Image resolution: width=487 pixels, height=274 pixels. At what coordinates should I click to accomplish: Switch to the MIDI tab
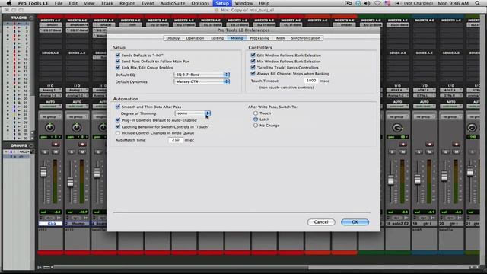(x=281, y=38)
